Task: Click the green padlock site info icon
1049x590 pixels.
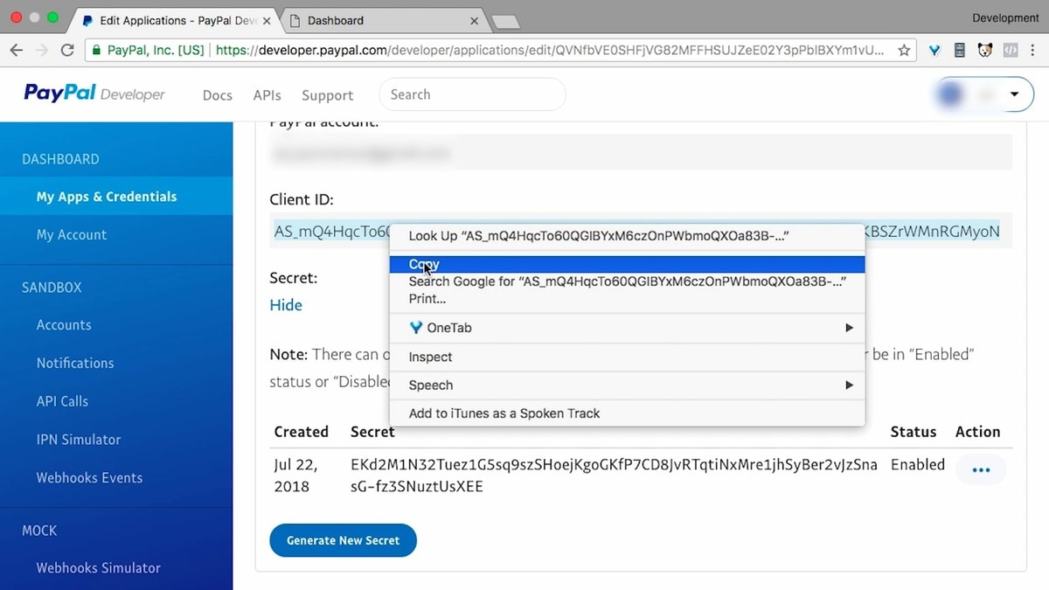Action: tap(96, 51)
